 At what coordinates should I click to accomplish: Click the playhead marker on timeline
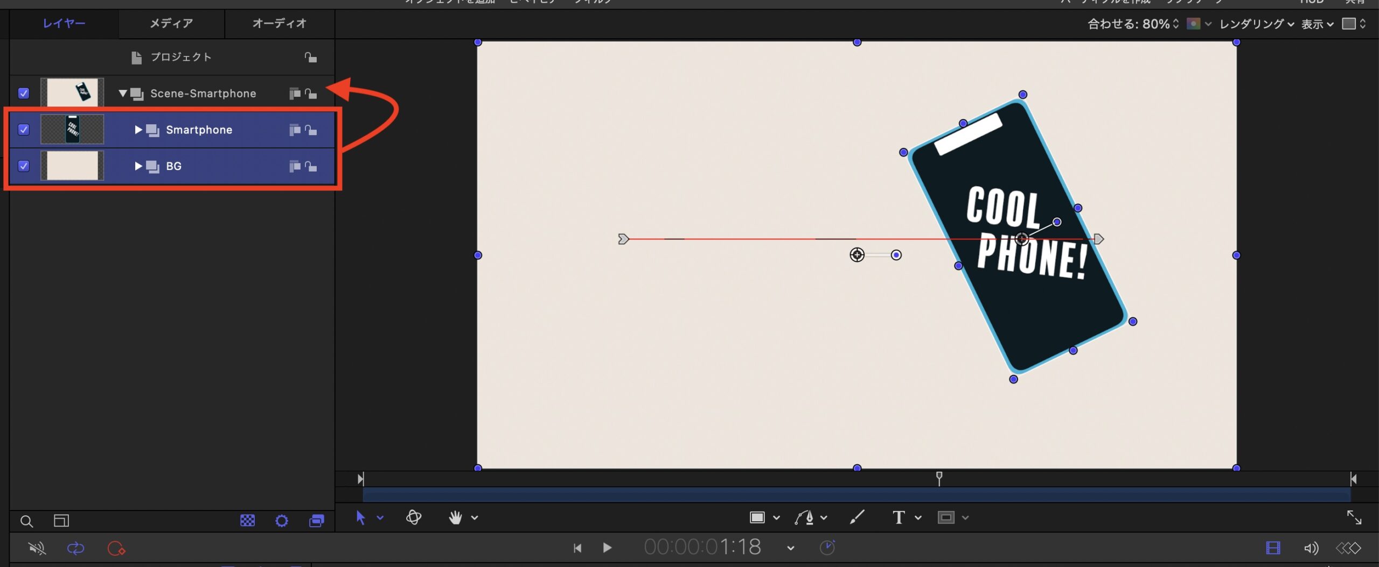coord(939,477)
